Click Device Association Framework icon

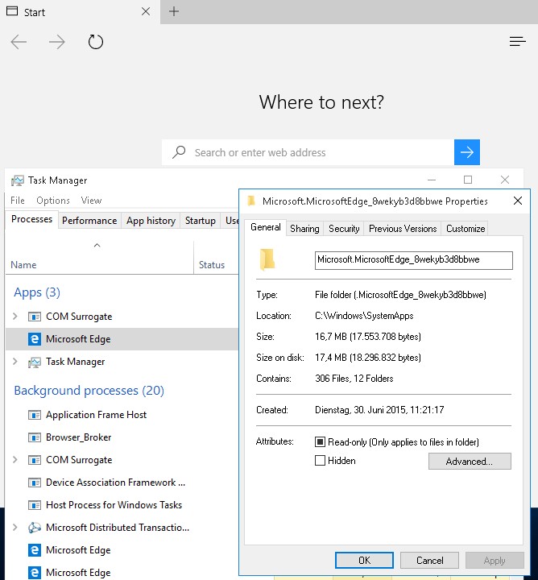[x=35, y=483]
